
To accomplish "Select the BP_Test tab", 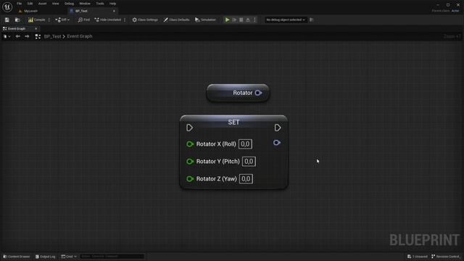I will coord(81,11).
